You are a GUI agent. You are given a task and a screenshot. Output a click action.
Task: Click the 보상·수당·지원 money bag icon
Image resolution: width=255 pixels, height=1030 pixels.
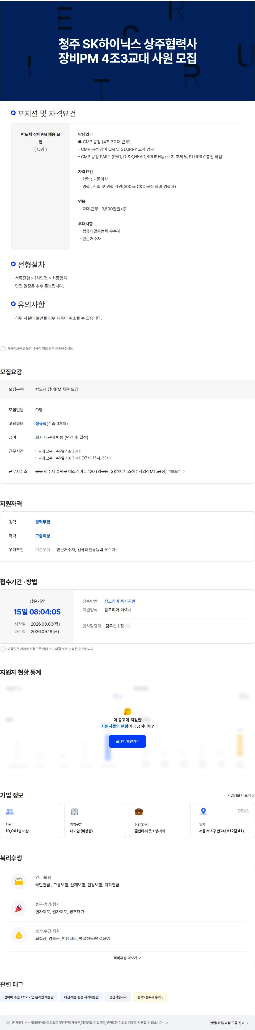(x=19, y=935)
